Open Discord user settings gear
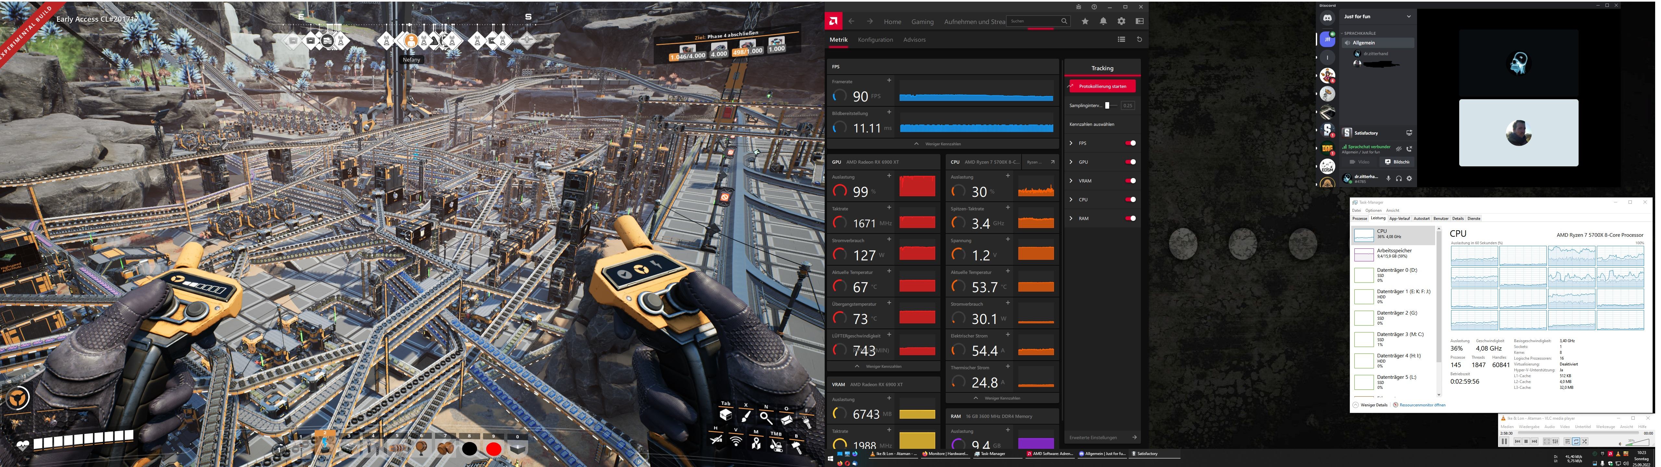This screenshot has height=467, width=1661. (x=1409, y=179)
